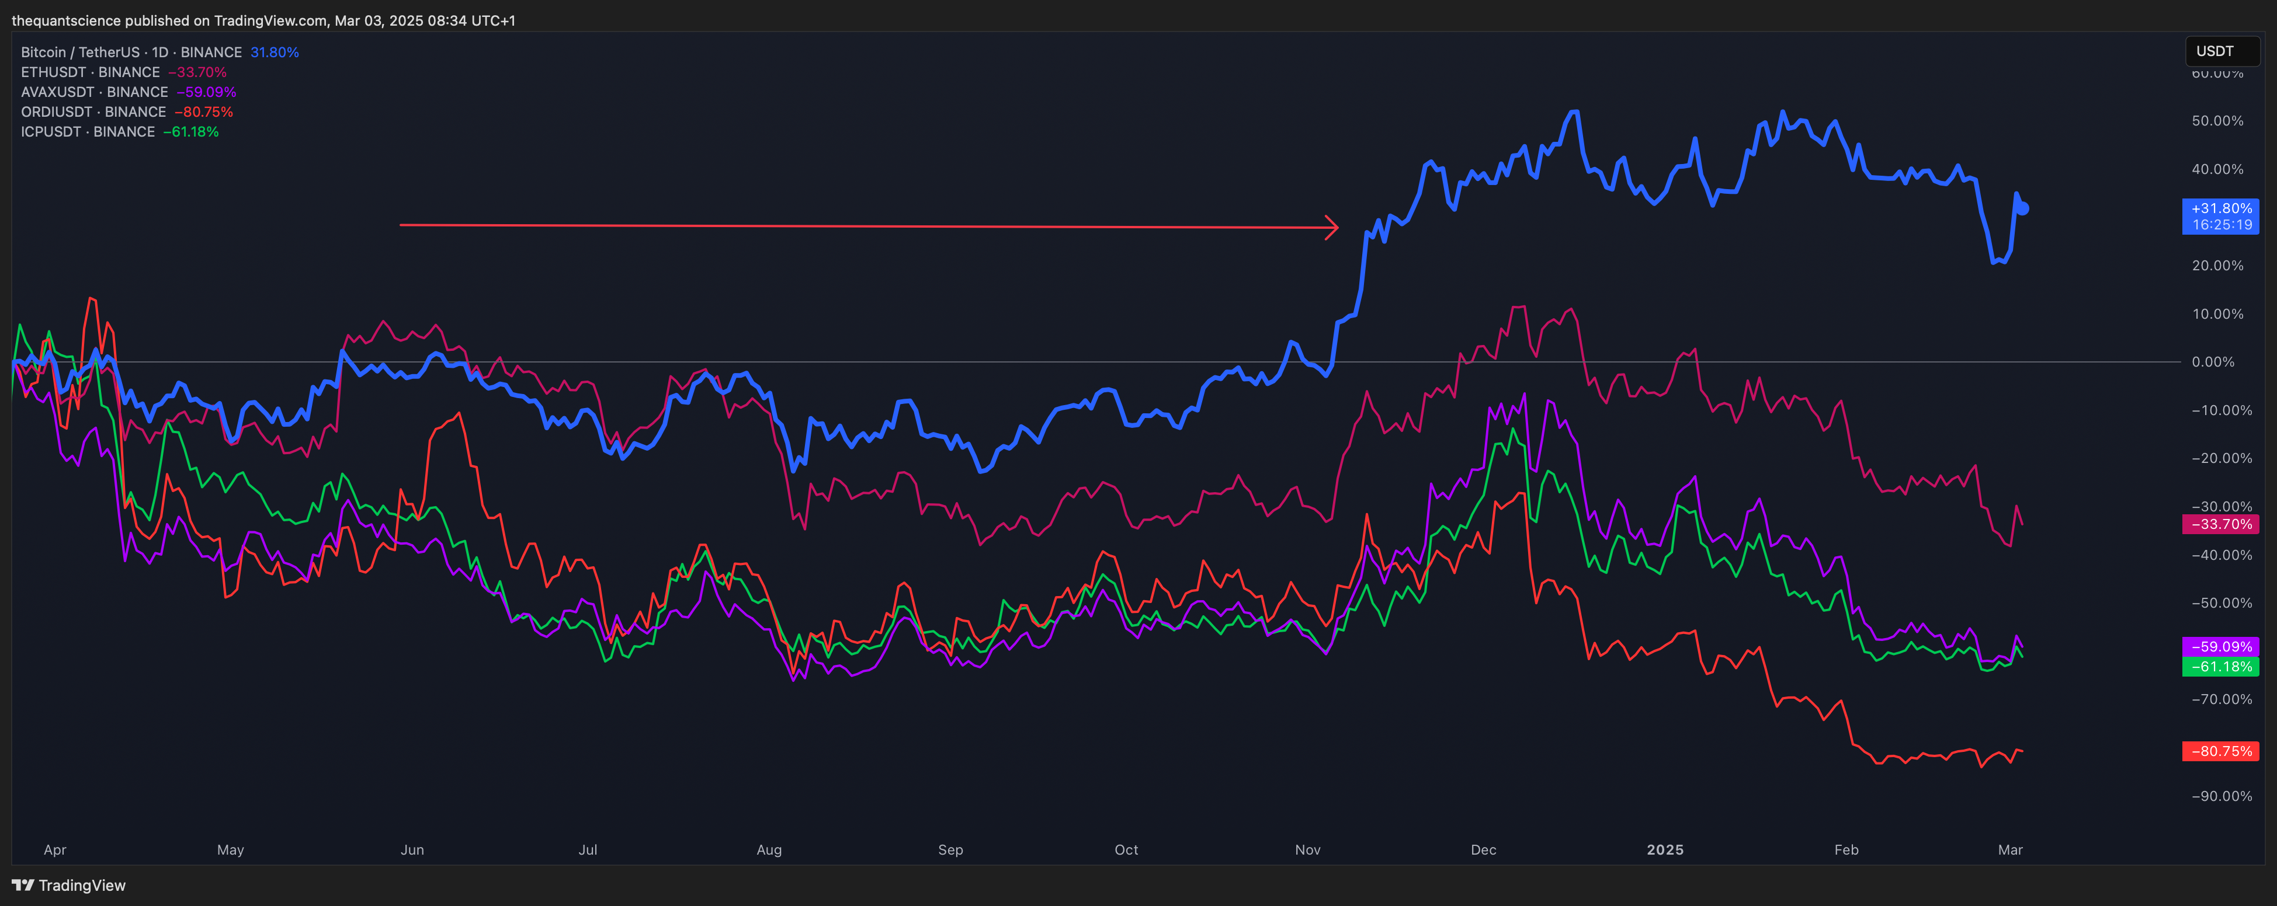Click the blue +31.80% price label
The image size is (2277, 906).
[2220, 217]
